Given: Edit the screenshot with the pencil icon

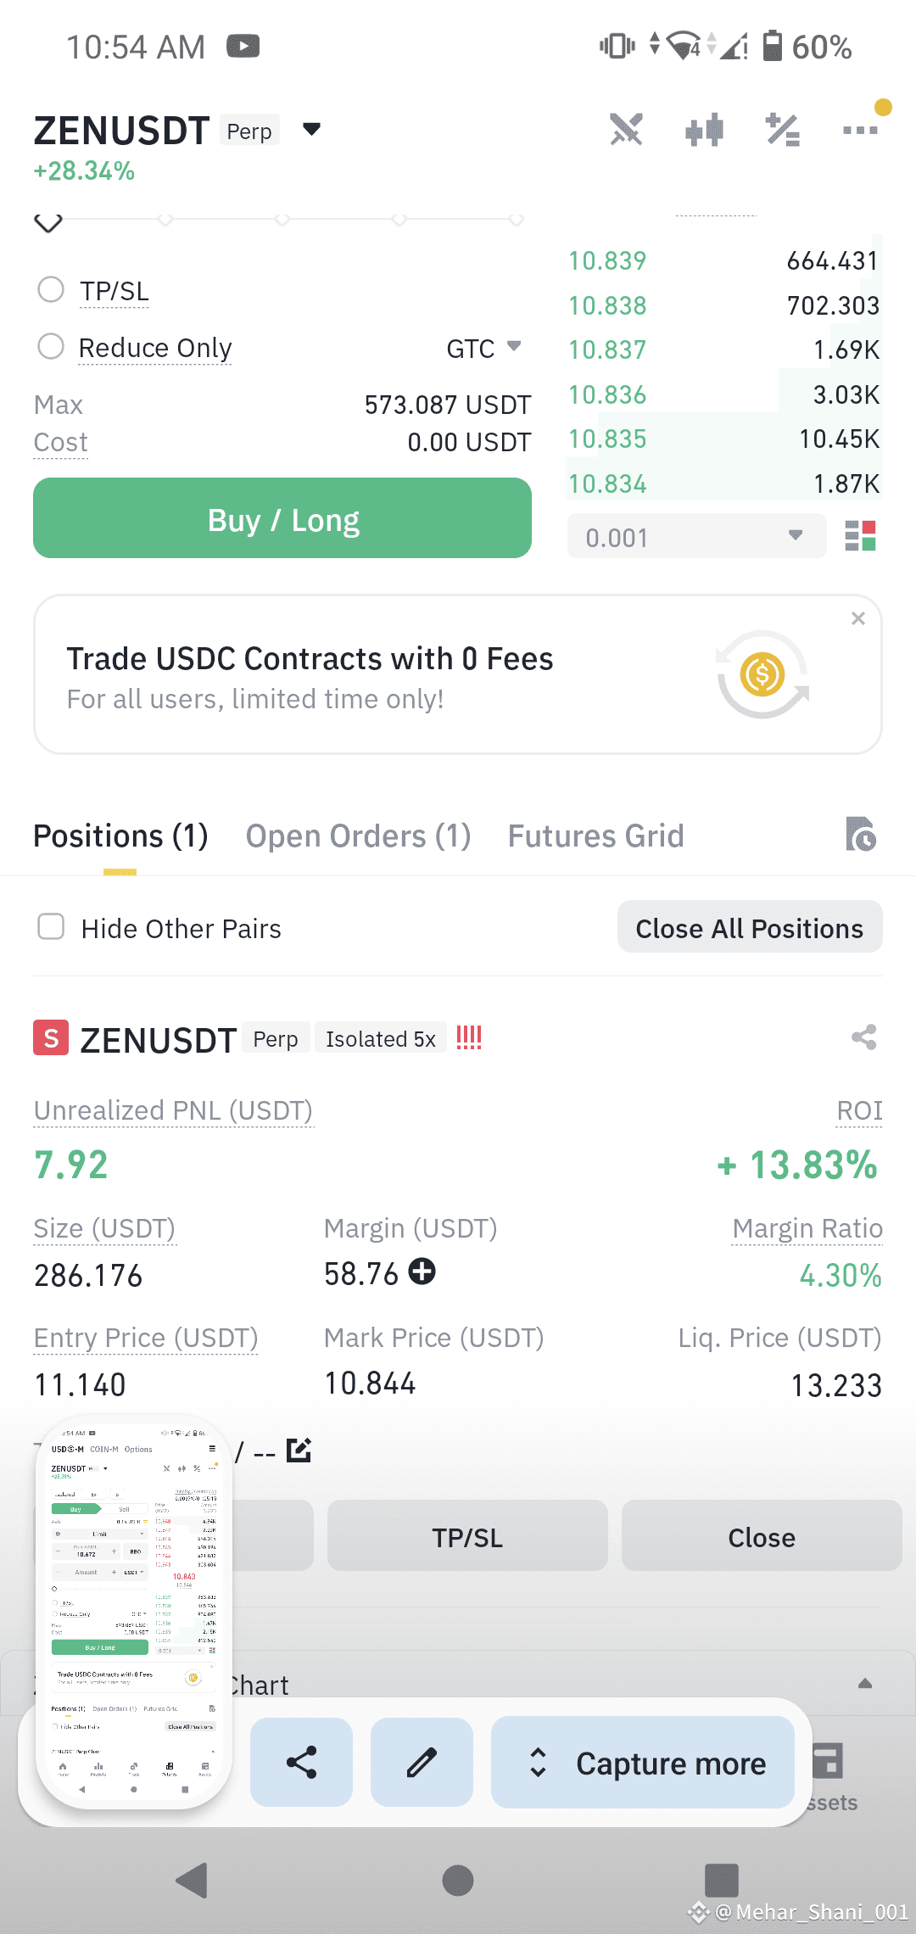Looking at the screenshot, I should (x=422, y=1762).
